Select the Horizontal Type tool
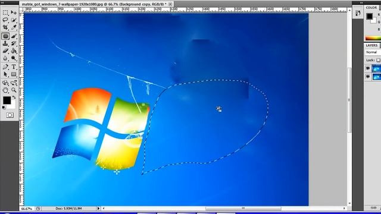Image resolution: width=381 pixels, height=214 pixels. [x=14, y=67]
